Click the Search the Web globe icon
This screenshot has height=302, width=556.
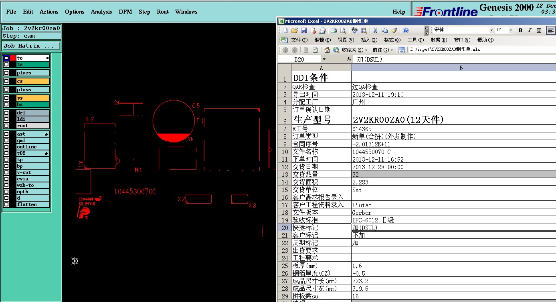pyautogui.click(x=336, y=50)
